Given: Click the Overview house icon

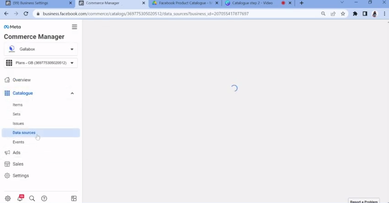Looking at the screenshot, I should (7, 80).
